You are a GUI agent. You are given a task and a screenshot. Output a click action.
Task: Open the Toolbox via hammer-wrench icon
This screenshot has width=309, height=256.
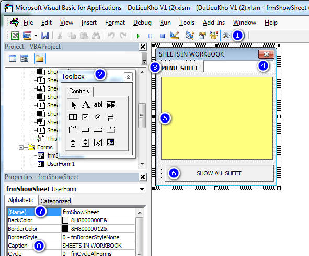(226, 36)
